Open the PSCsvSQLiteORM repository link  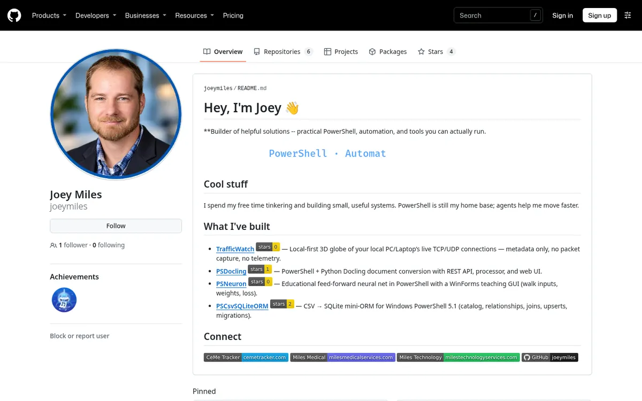(242, 306)
